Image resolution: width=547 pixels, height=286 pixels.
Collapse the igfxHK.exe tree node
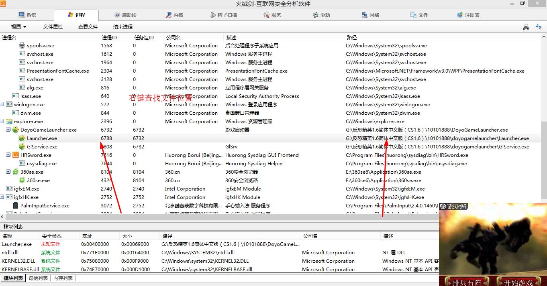click(x=2, y=197)
